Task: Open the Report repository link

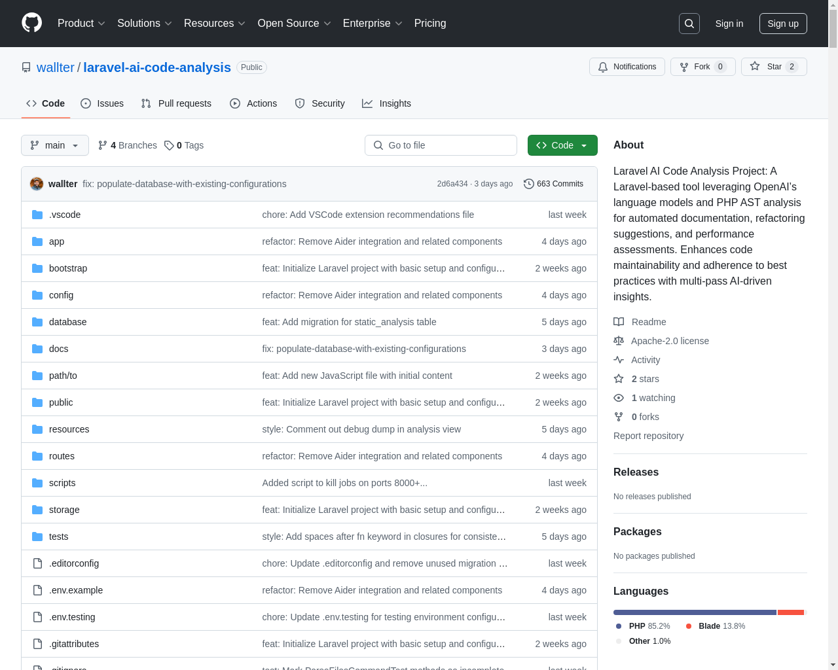Action: click(x=648, y=436)
